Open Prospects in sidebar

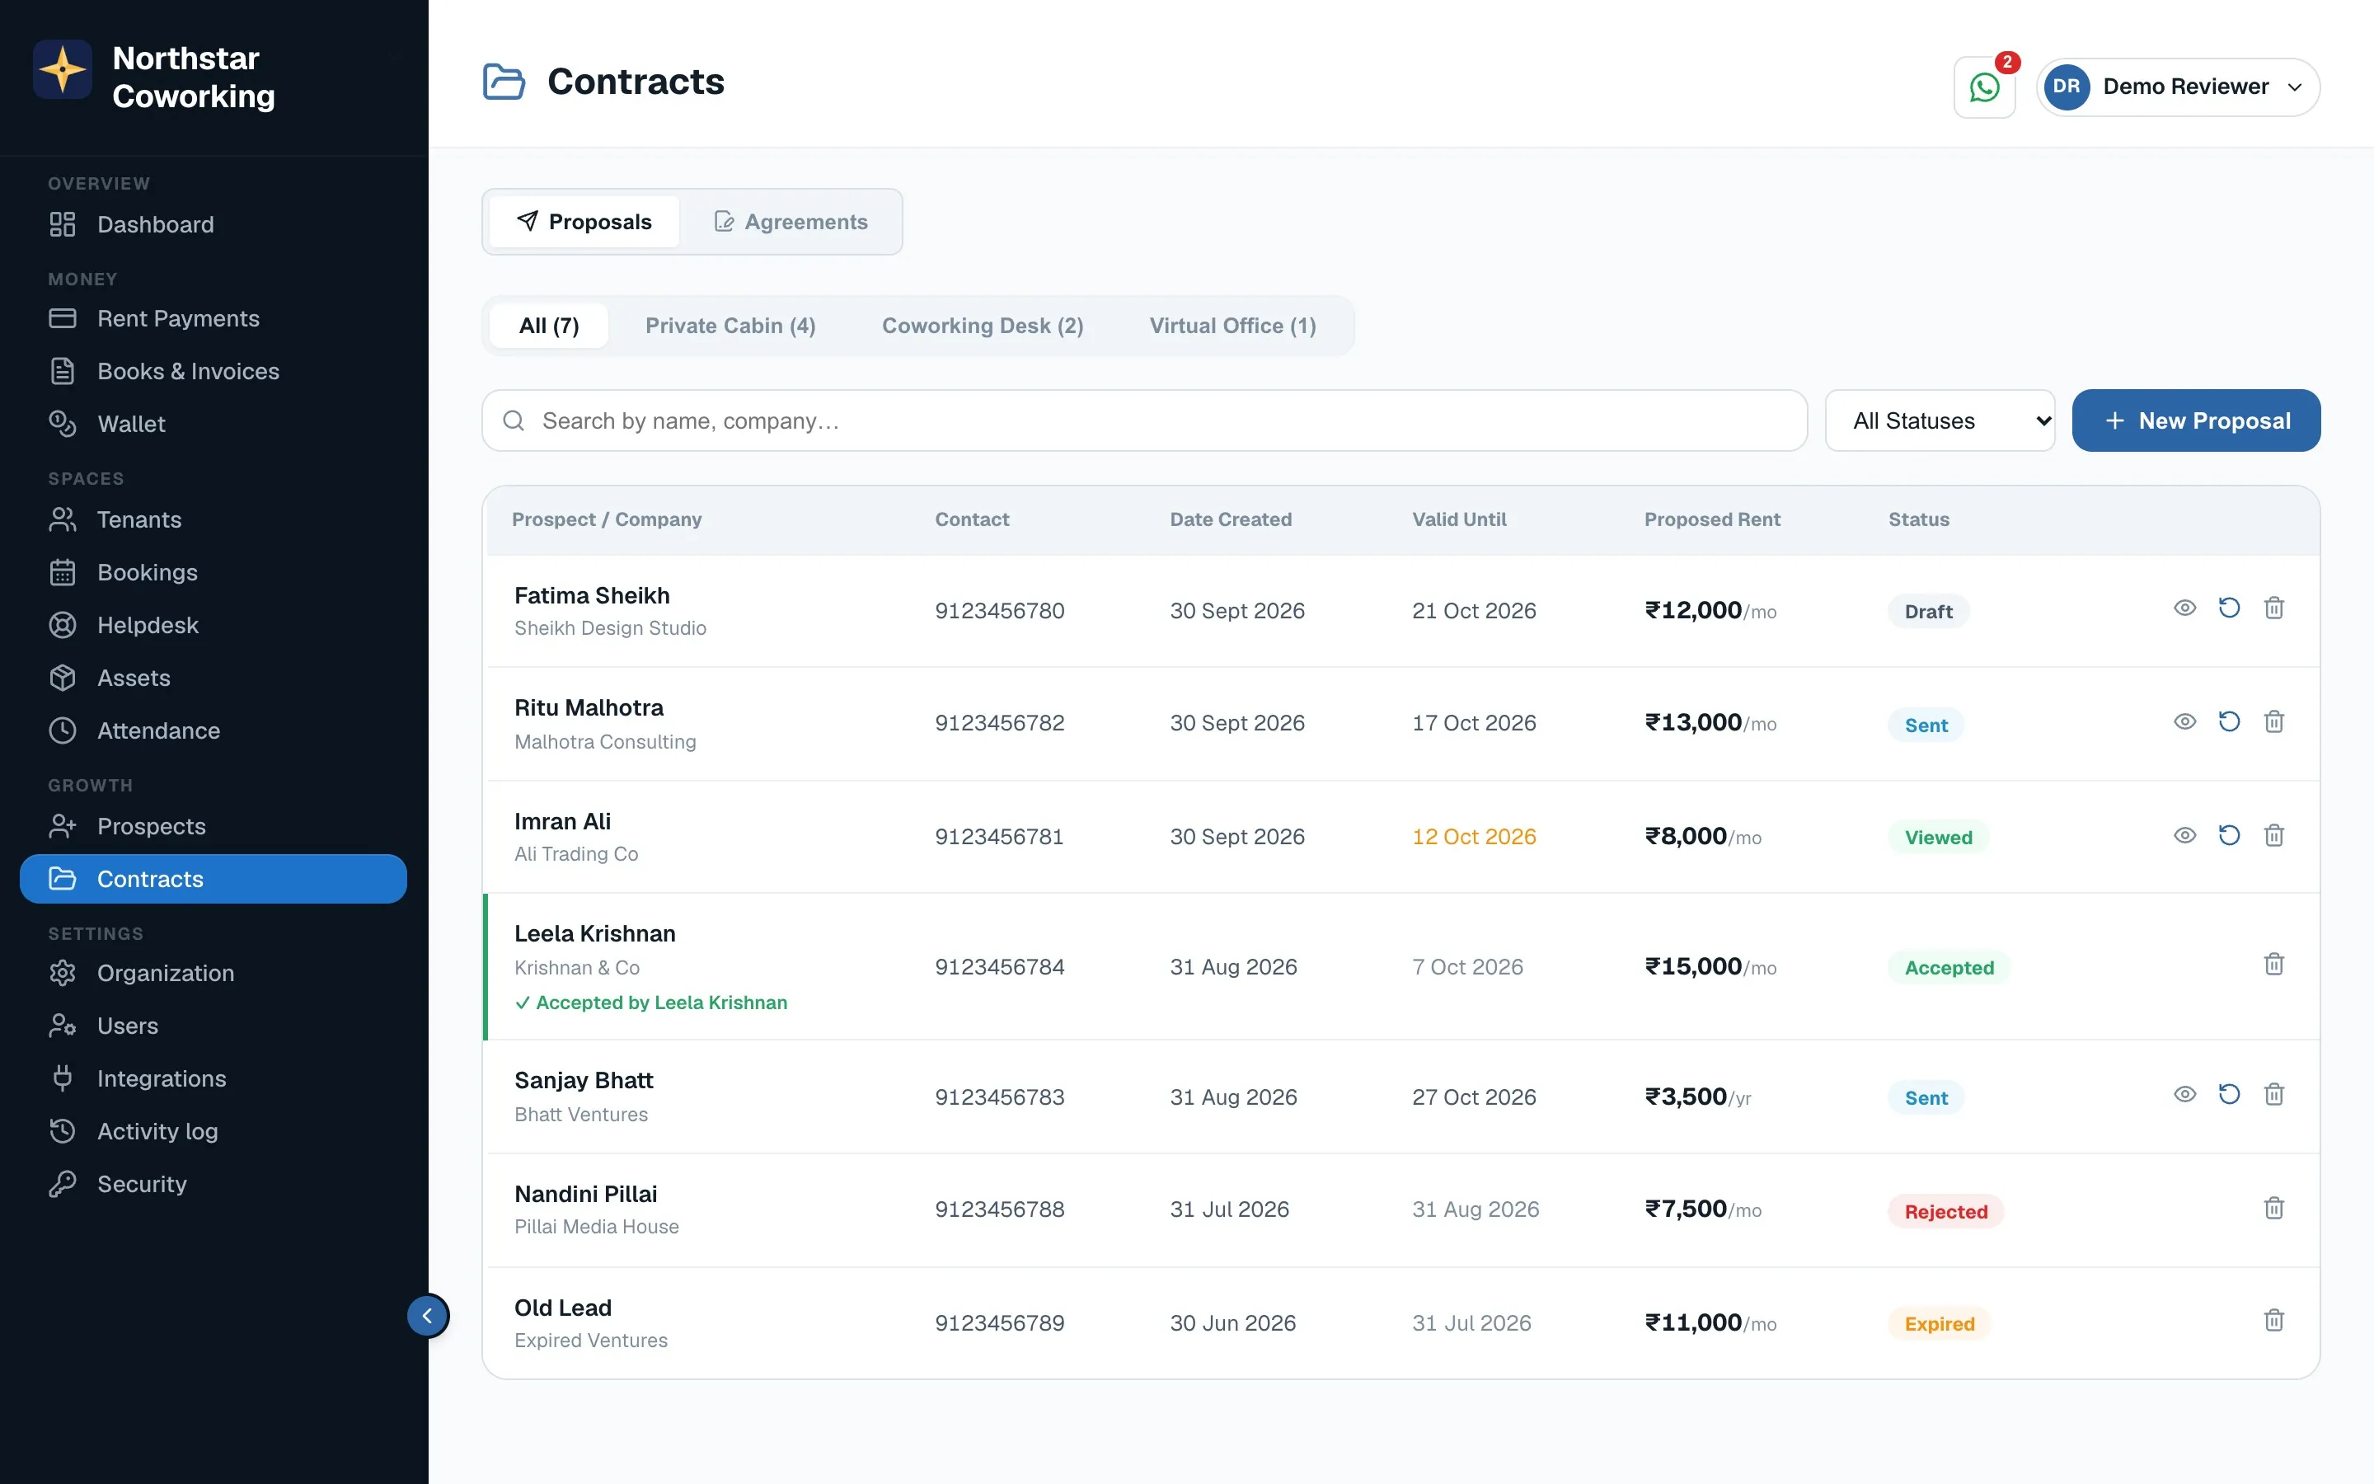click(213, 826)
